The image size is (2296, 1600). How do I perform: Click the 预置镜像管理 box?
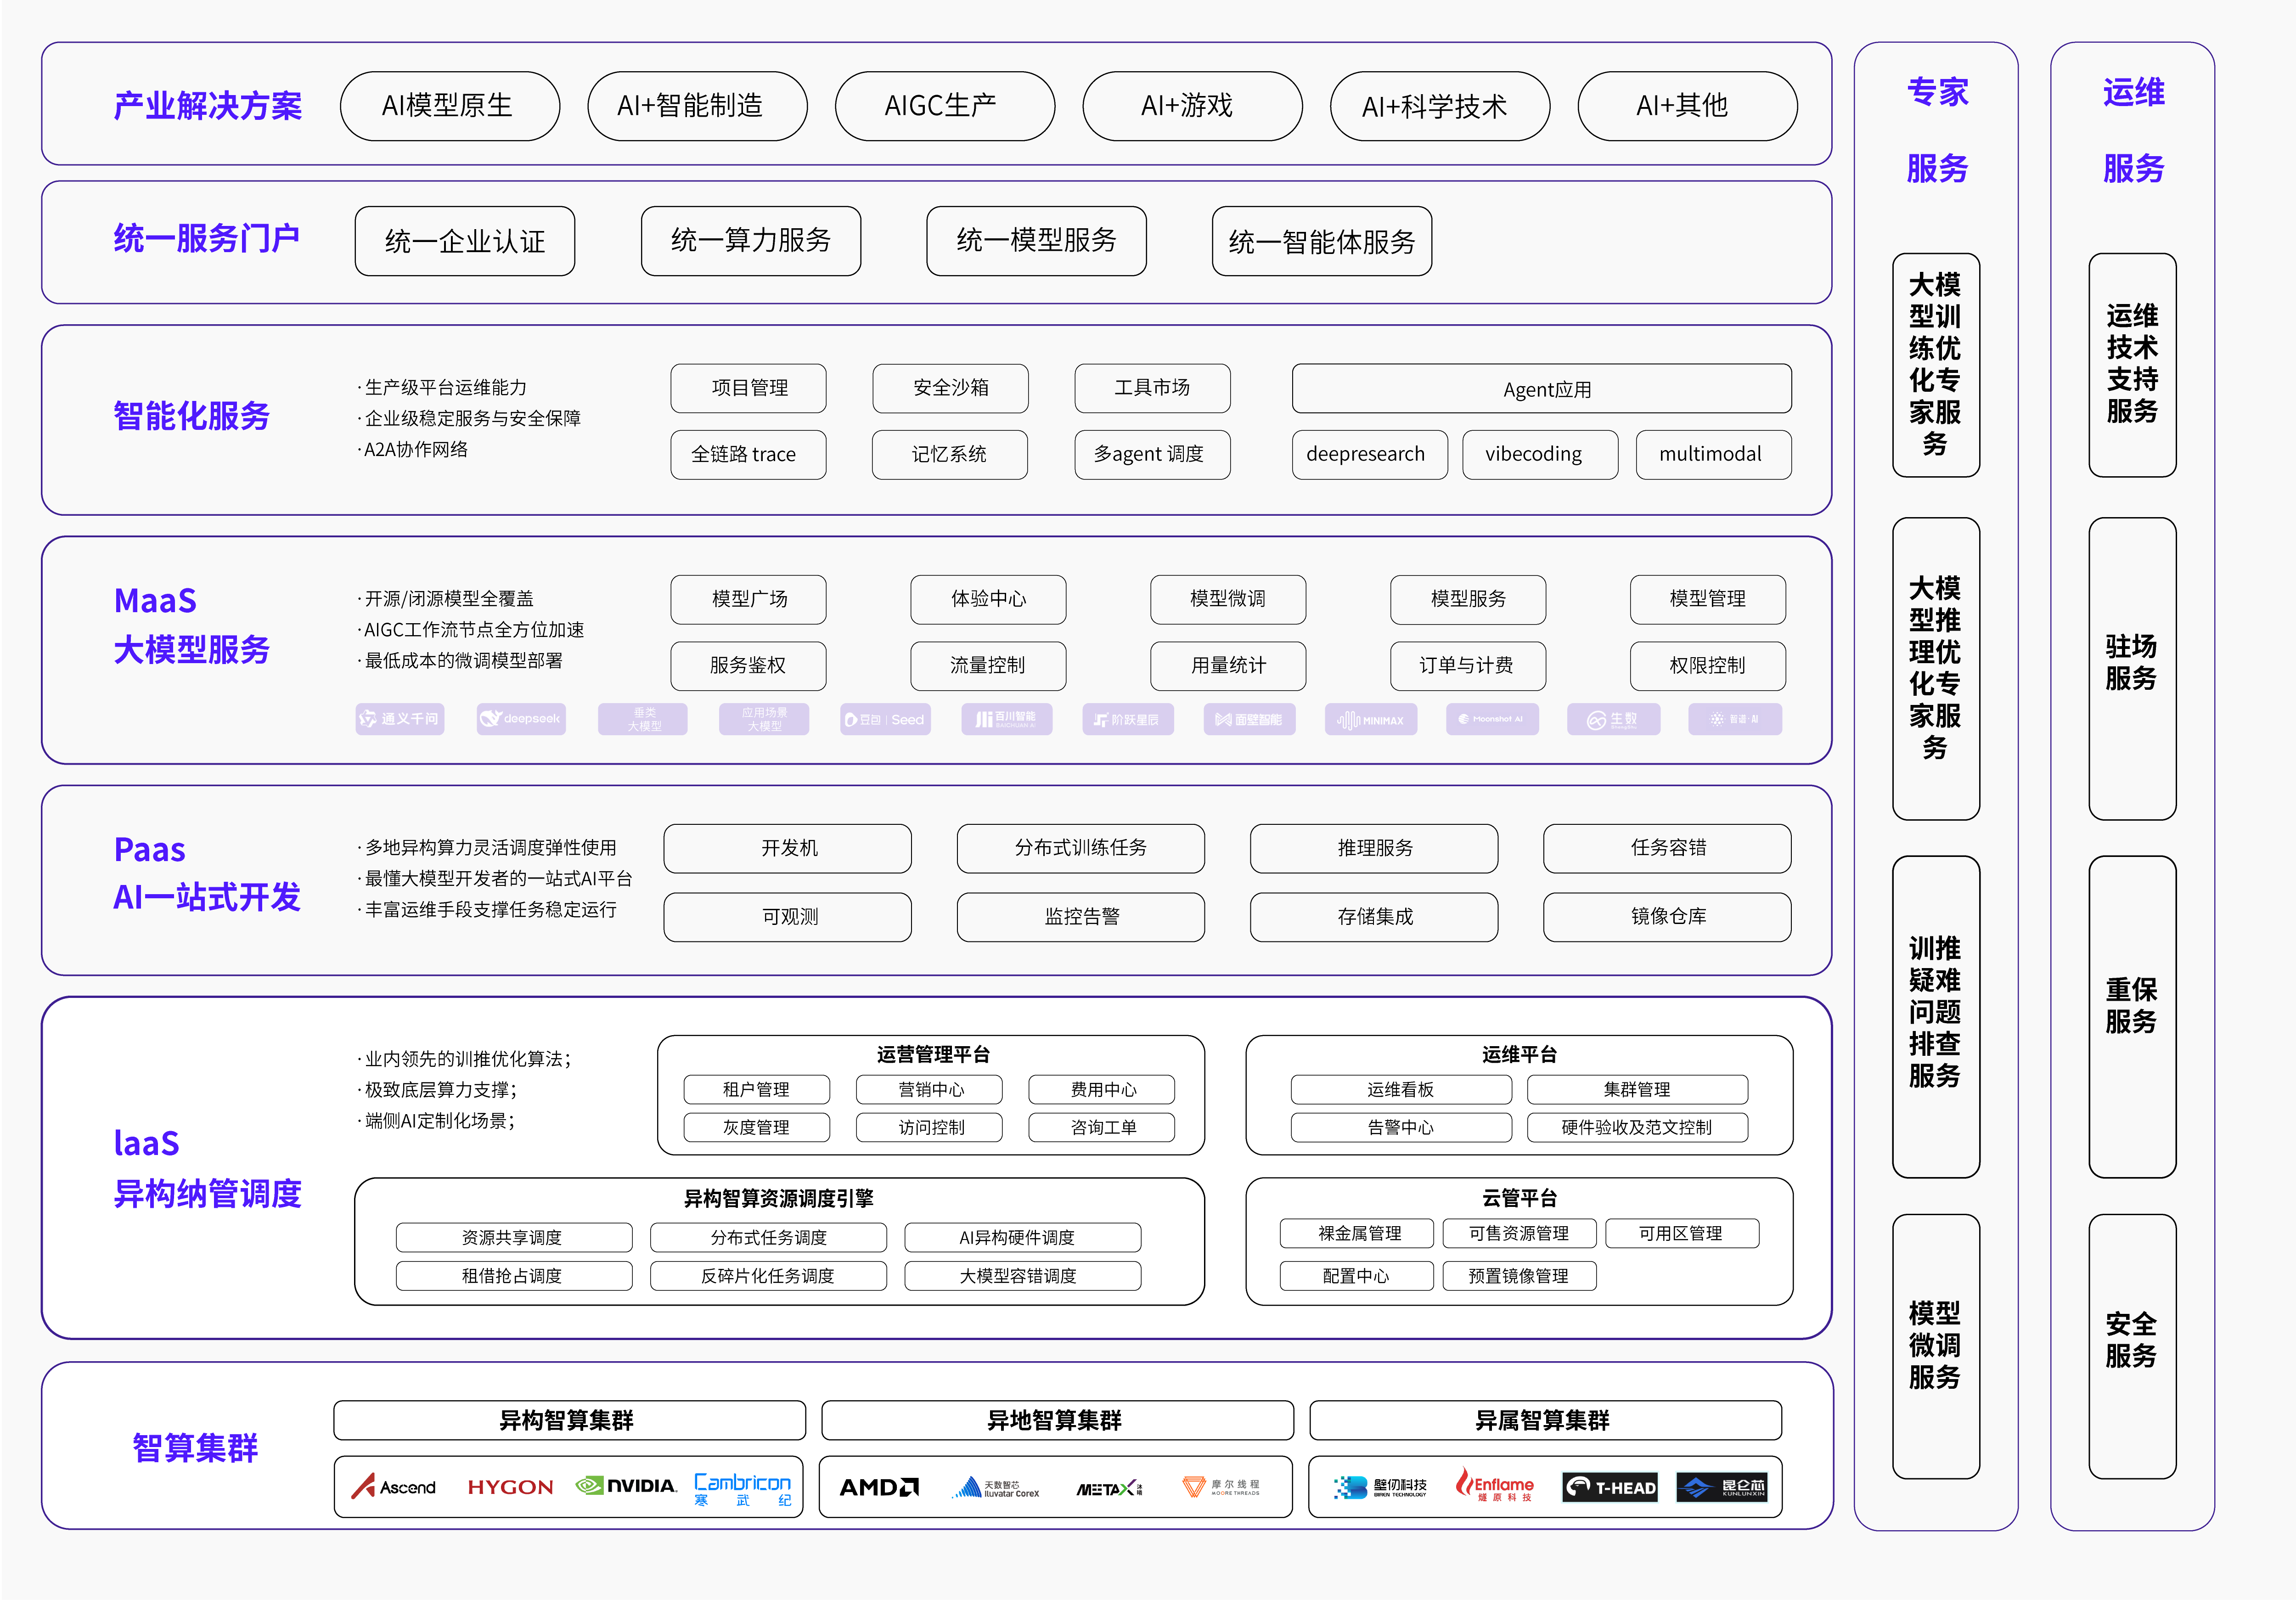[1519, 1276]
